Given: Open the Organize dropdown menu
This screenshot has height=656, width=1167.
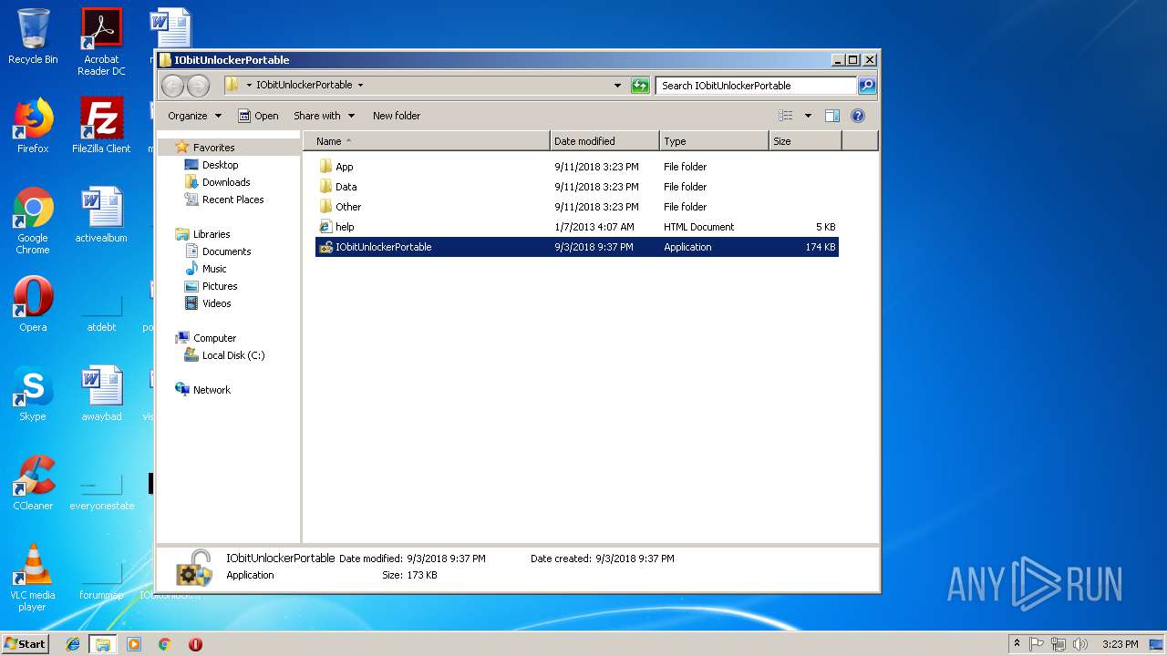Looking at the screenshot, I should 194,116.
